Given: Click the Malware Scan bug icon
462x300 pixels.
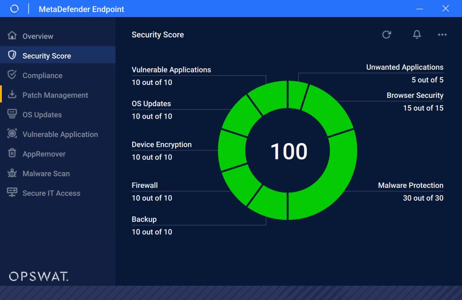Looking at the screenshot, I should click(12, 173).
